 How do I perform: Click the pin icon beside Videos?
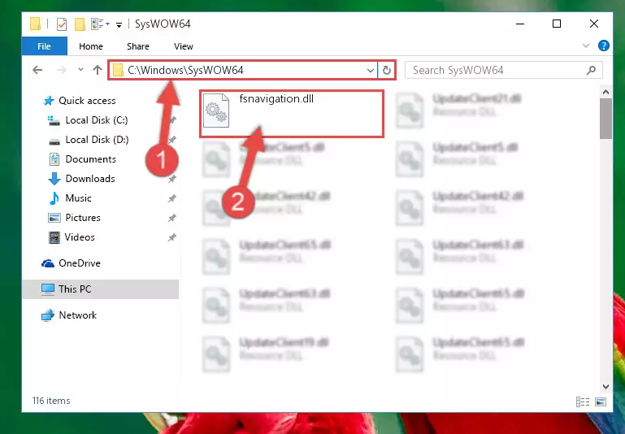tap(171, 237)
